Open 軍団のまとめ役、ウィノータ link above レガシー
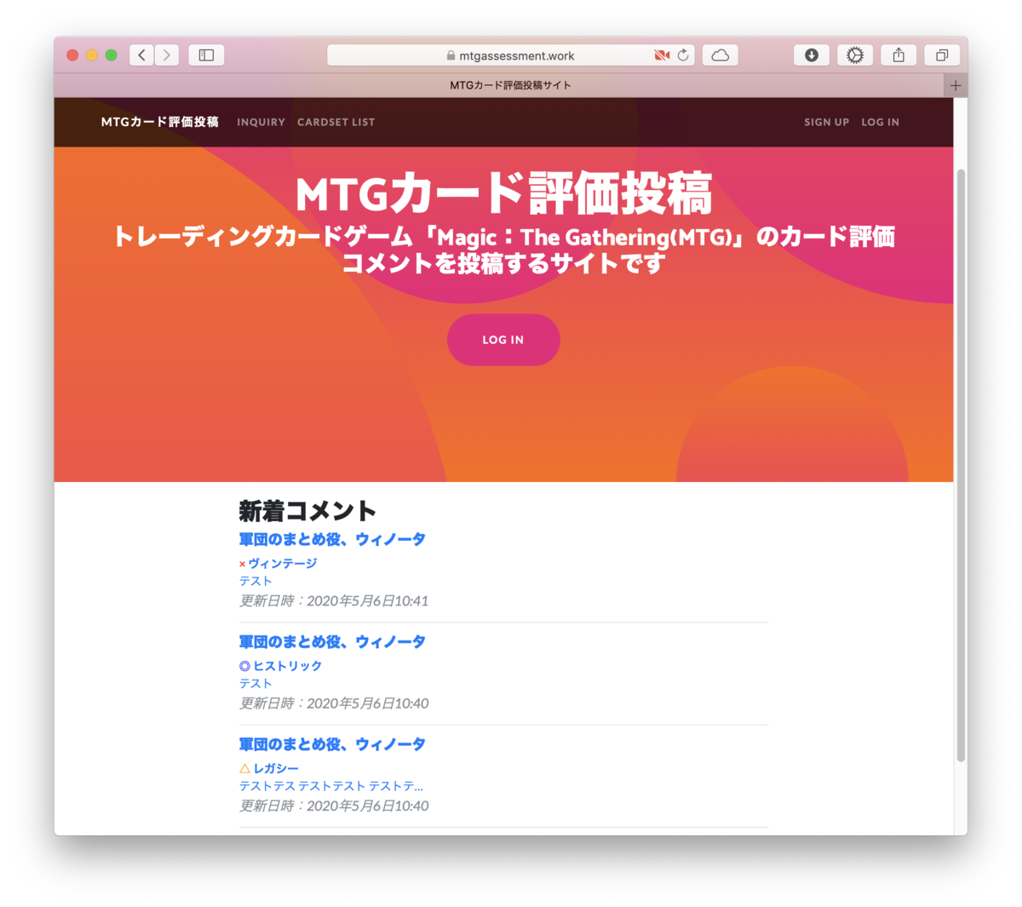The height and width of the screenshot is (907, 1022). tap(332, 743)
